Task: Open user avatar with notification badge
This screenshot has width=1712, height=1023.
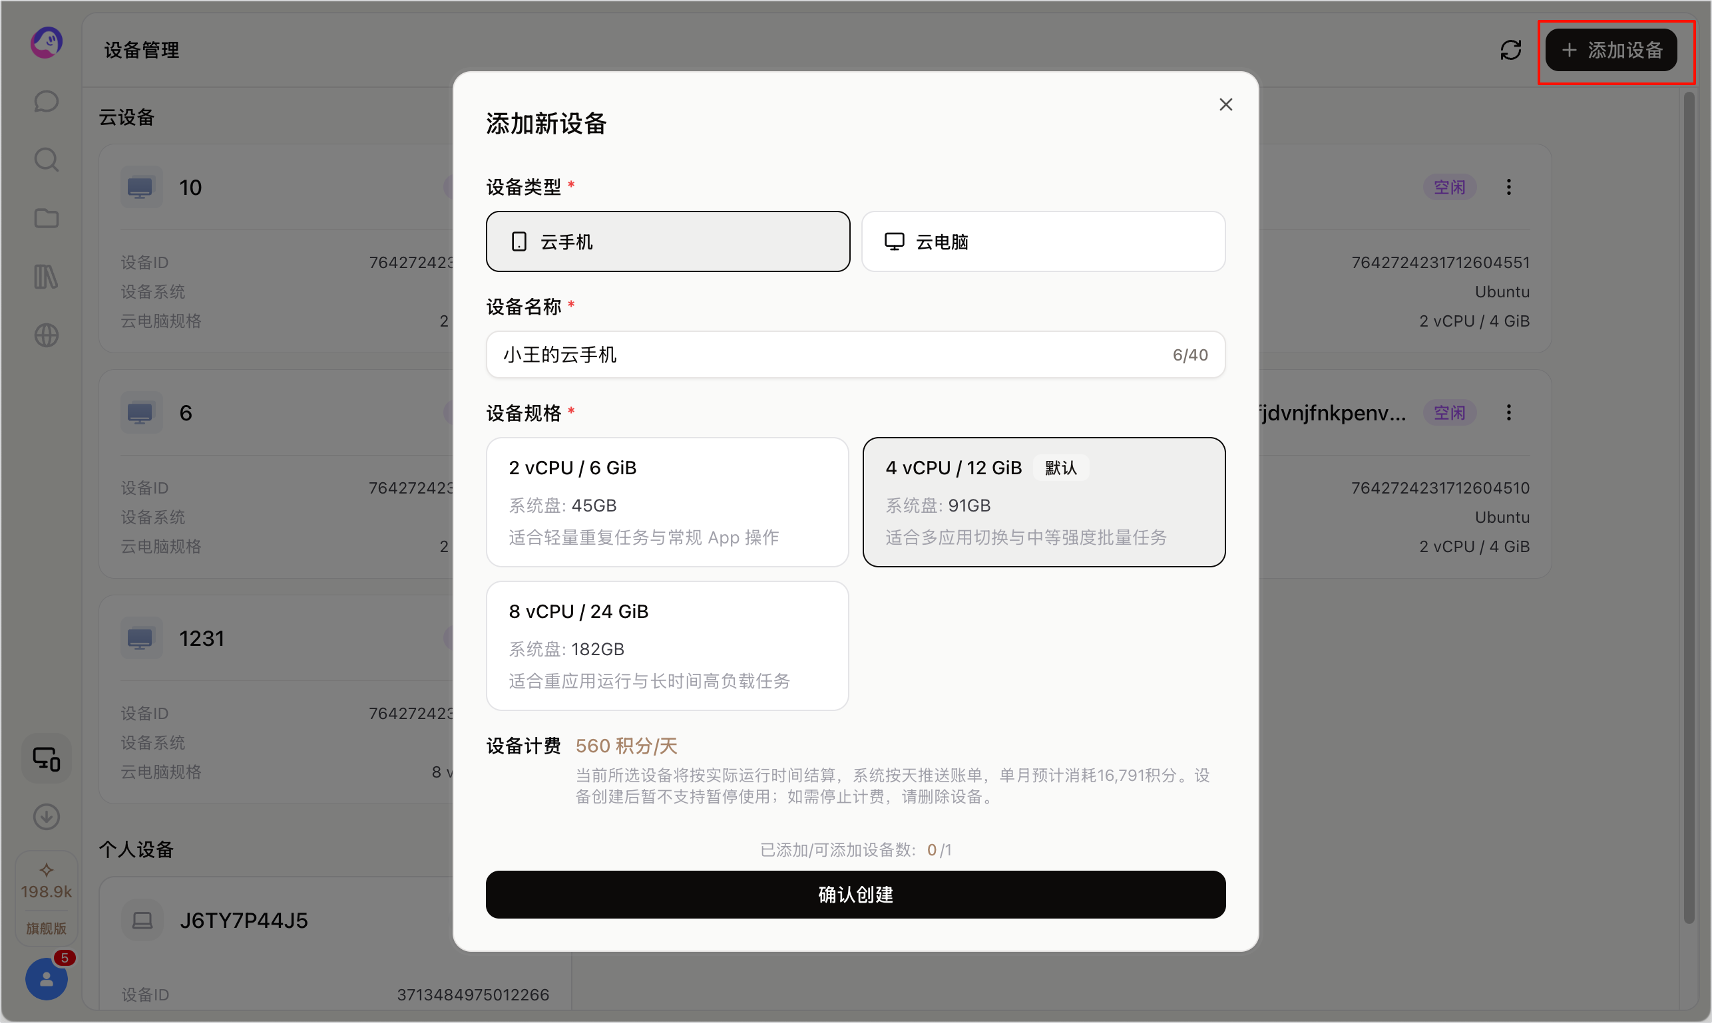Action: (46, 980)
